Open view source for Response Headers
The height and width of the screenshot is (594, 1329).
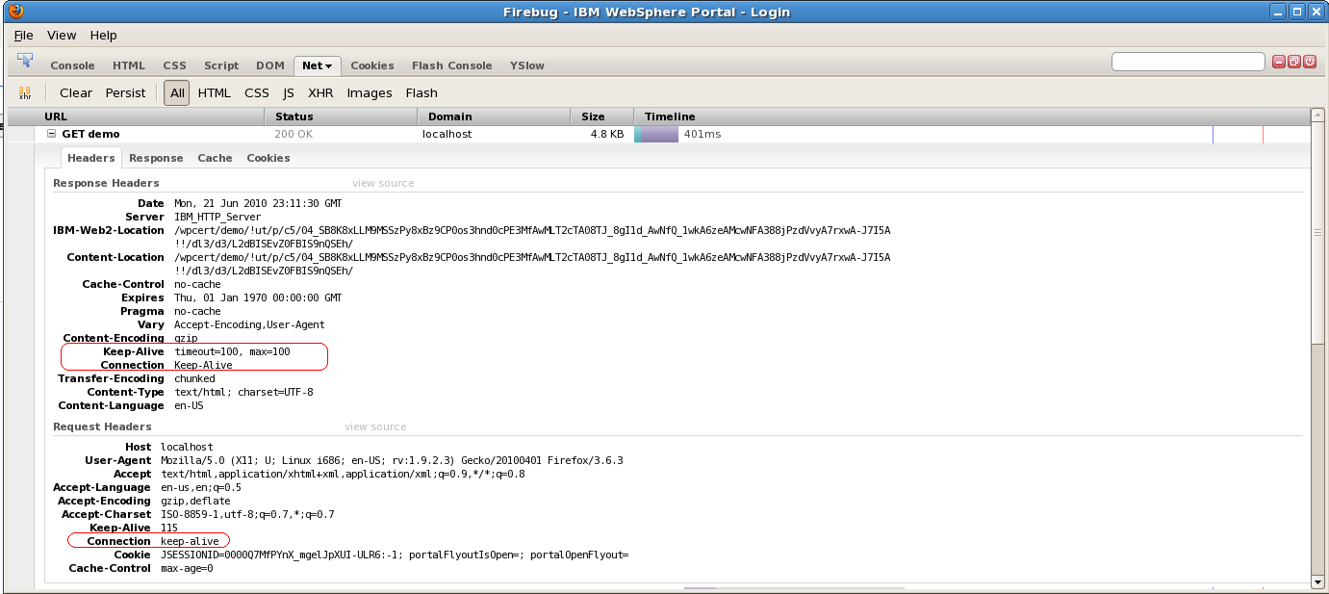click(x=381, y=183)
